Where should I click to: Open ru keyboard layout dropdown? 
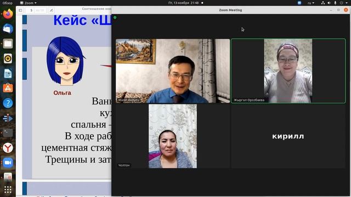click(x=311, y=3)
